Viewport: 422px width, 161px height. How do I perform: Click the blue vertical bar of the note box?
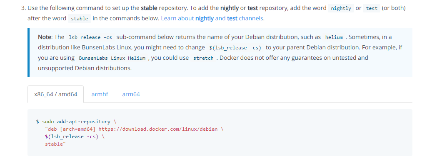pyautogui.click(x=28, y=53)
